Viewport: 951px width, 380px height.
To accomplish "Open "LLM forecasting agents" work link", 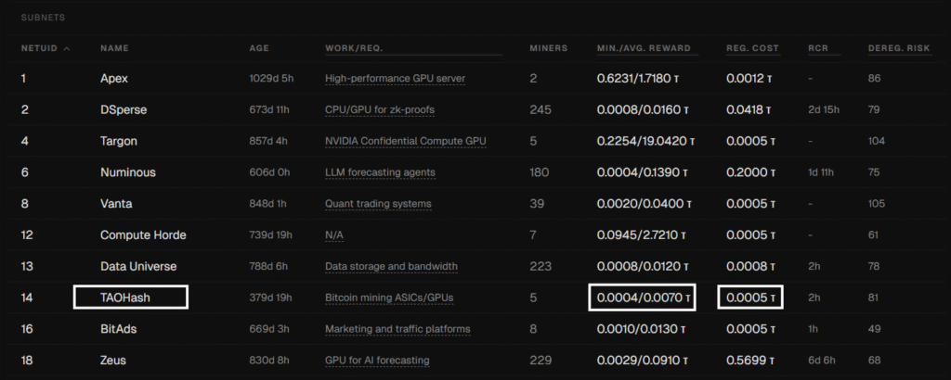I will point(380,172).
